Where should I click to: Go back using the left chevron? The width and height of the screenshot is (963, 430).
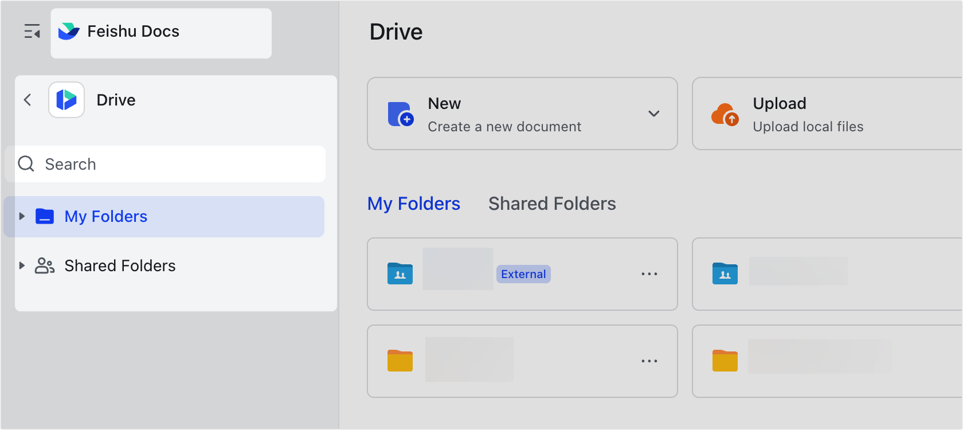[x=28, y=100]
